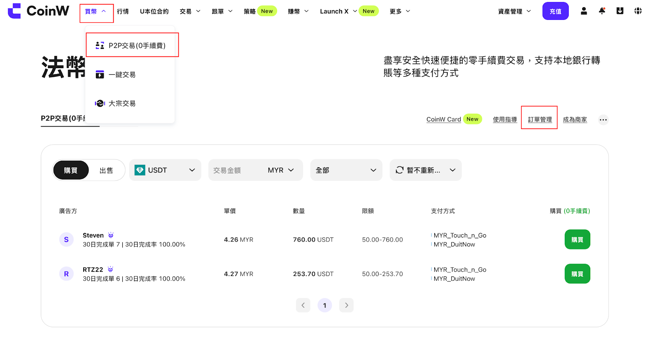The width and height of the screenshot is (650, 356).
Task: Click the RTZ22 advertiser name
Action: pyautogui.click(x=93, y=270)
